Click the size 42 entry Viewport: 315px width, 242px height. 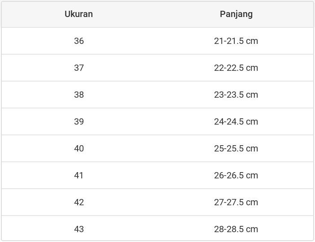point(79,202)
